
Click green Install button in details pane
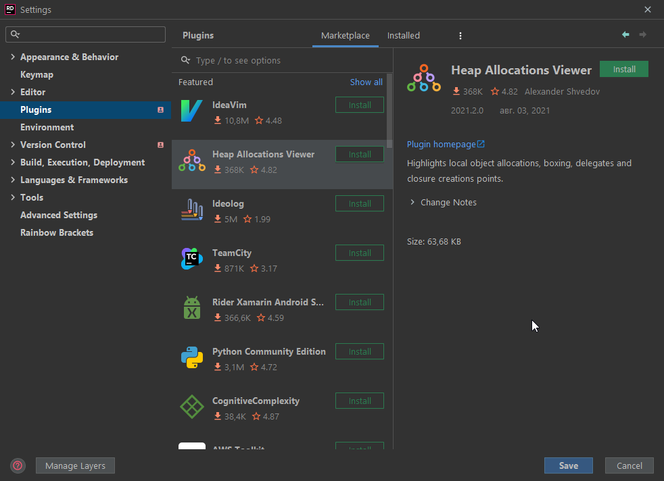click(624, 69)
